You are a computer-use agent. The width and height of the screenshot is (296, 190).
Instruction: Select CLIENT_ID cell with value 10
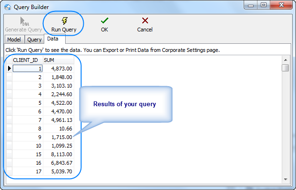pyautogui.click(x=28, y=146)
